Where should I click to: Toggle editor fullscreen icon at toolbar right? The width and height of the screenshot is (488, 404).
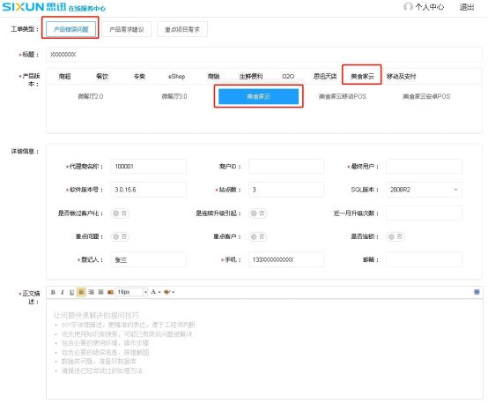coord(477,292)
